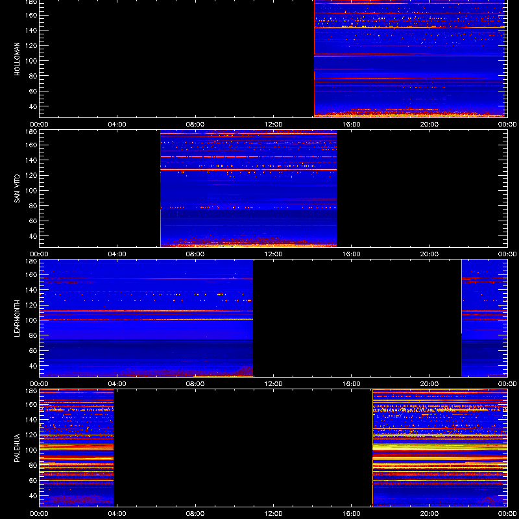The image size is (519, 519).
Task: Click 20:00 on the Holloman time axis
Action: (429, 125)
